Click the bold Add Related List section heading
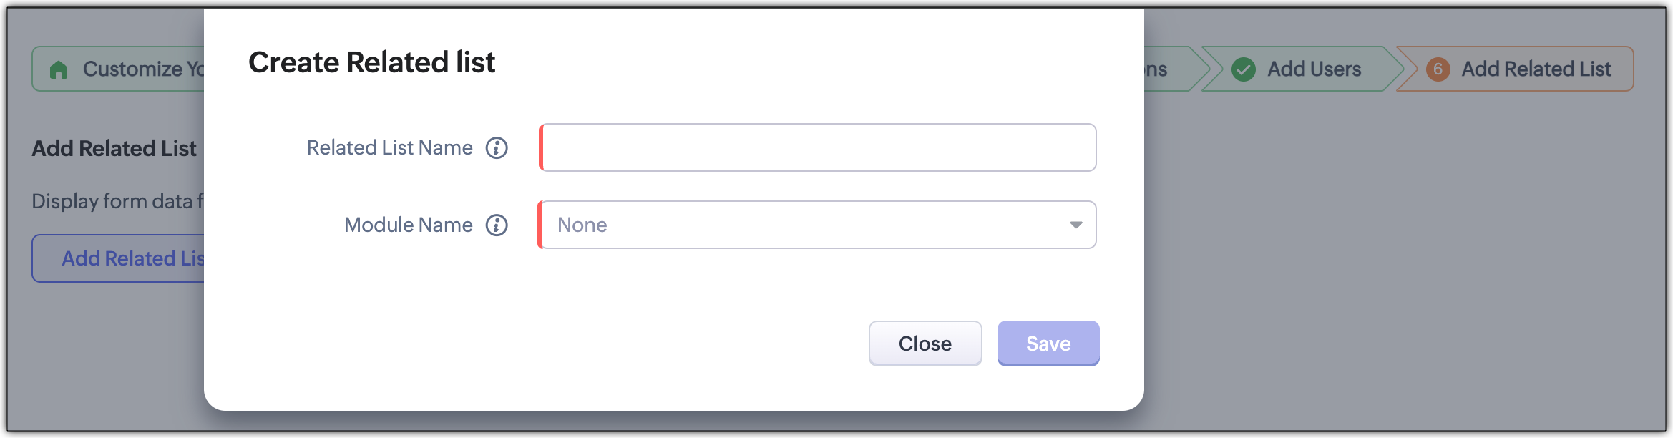The height and width of the screenshot is (438, 1673). tap(114, 148)
